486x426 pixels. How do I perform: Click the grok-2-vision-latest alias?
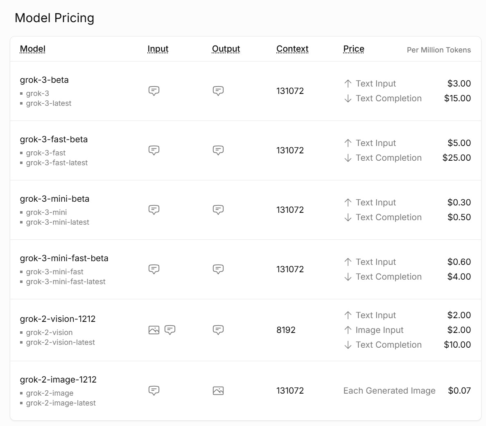(61, 342)
